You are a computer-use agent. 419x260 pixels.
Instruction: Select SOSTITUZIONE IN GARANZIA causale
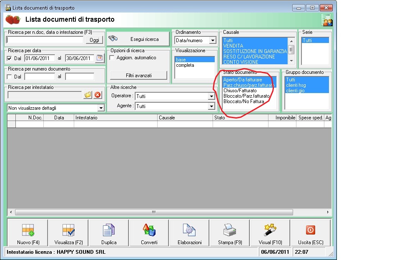[255, 51]
